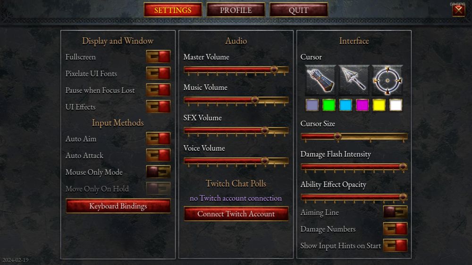Close settings with the X icon

tap(458, 10)
